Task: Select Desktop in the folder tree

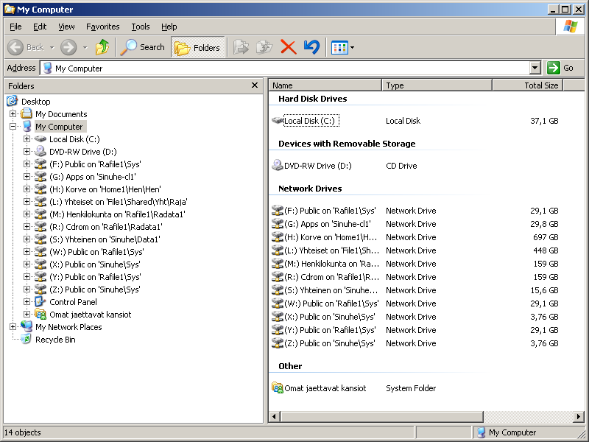Action: click(35, 102)
